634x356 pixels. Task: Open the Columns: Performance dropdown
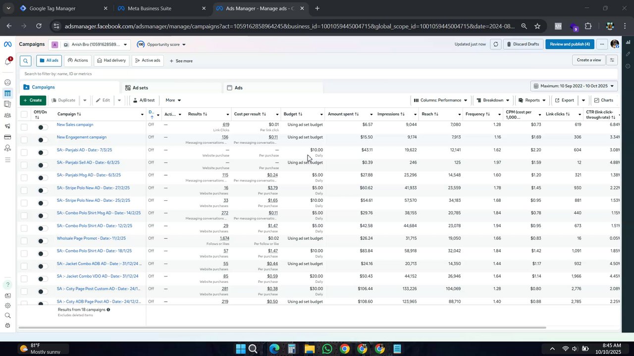[440, 100]
